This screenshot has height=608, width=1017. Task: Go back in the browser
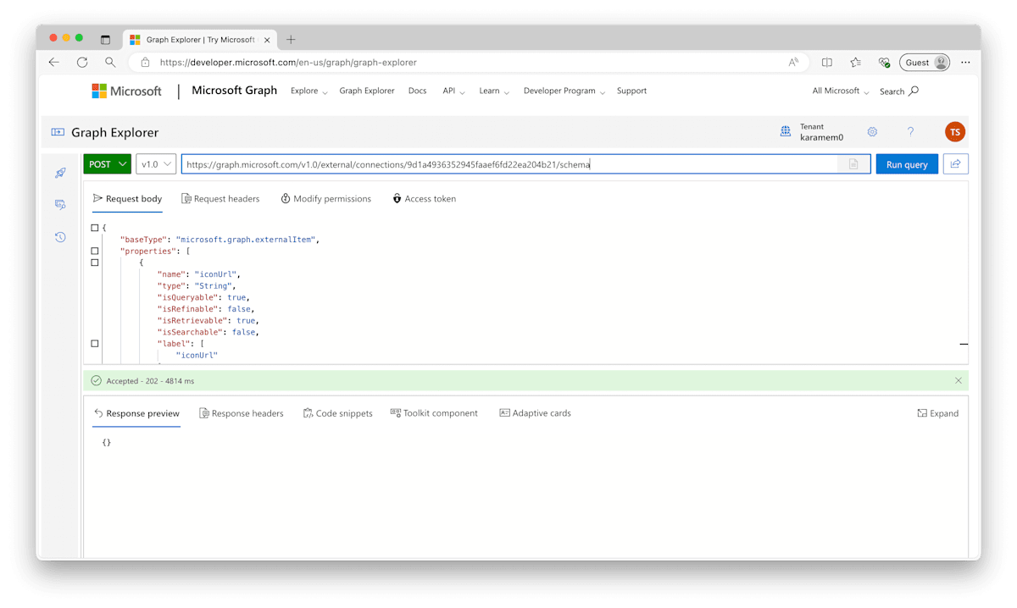tap(53, 62)
